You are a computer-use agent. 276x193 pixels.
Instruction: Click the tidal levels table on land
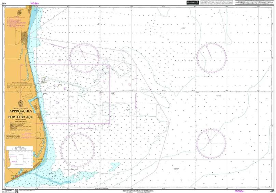tap(19, 85)
